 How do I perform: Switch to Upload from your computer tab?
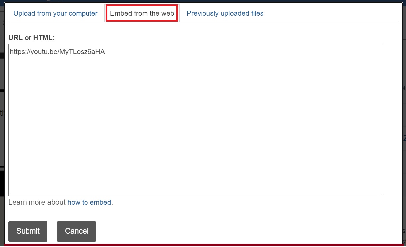click(x=55, y=13)
